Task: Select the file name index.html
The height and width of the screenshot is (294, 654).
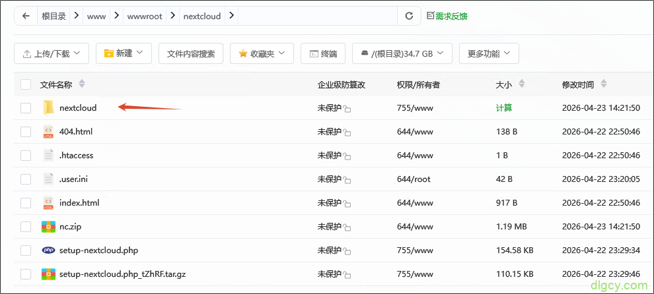Action: [x=79, y=203]
